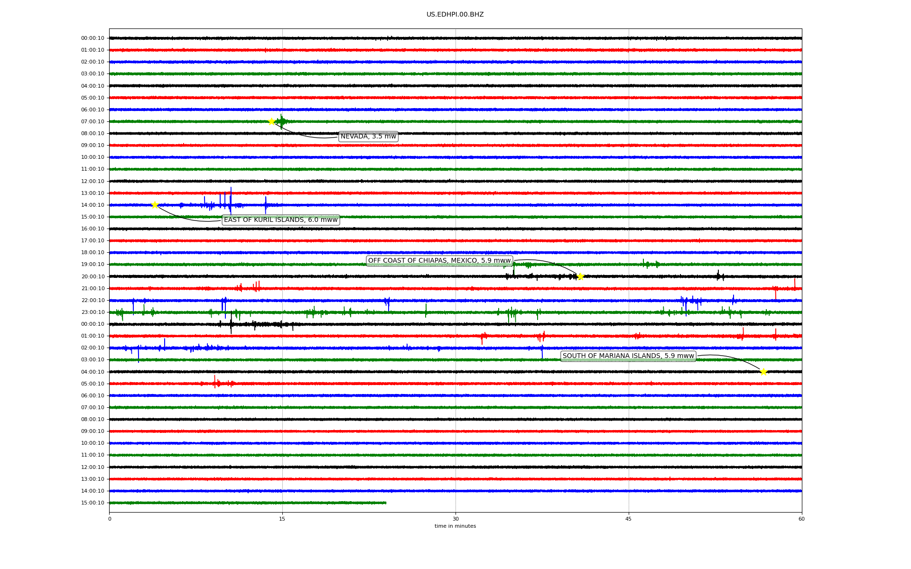Select the NEVADA, 3.5 mw annotation label
The width and height of the screenshot is (911, 569).
pos(368,137)
